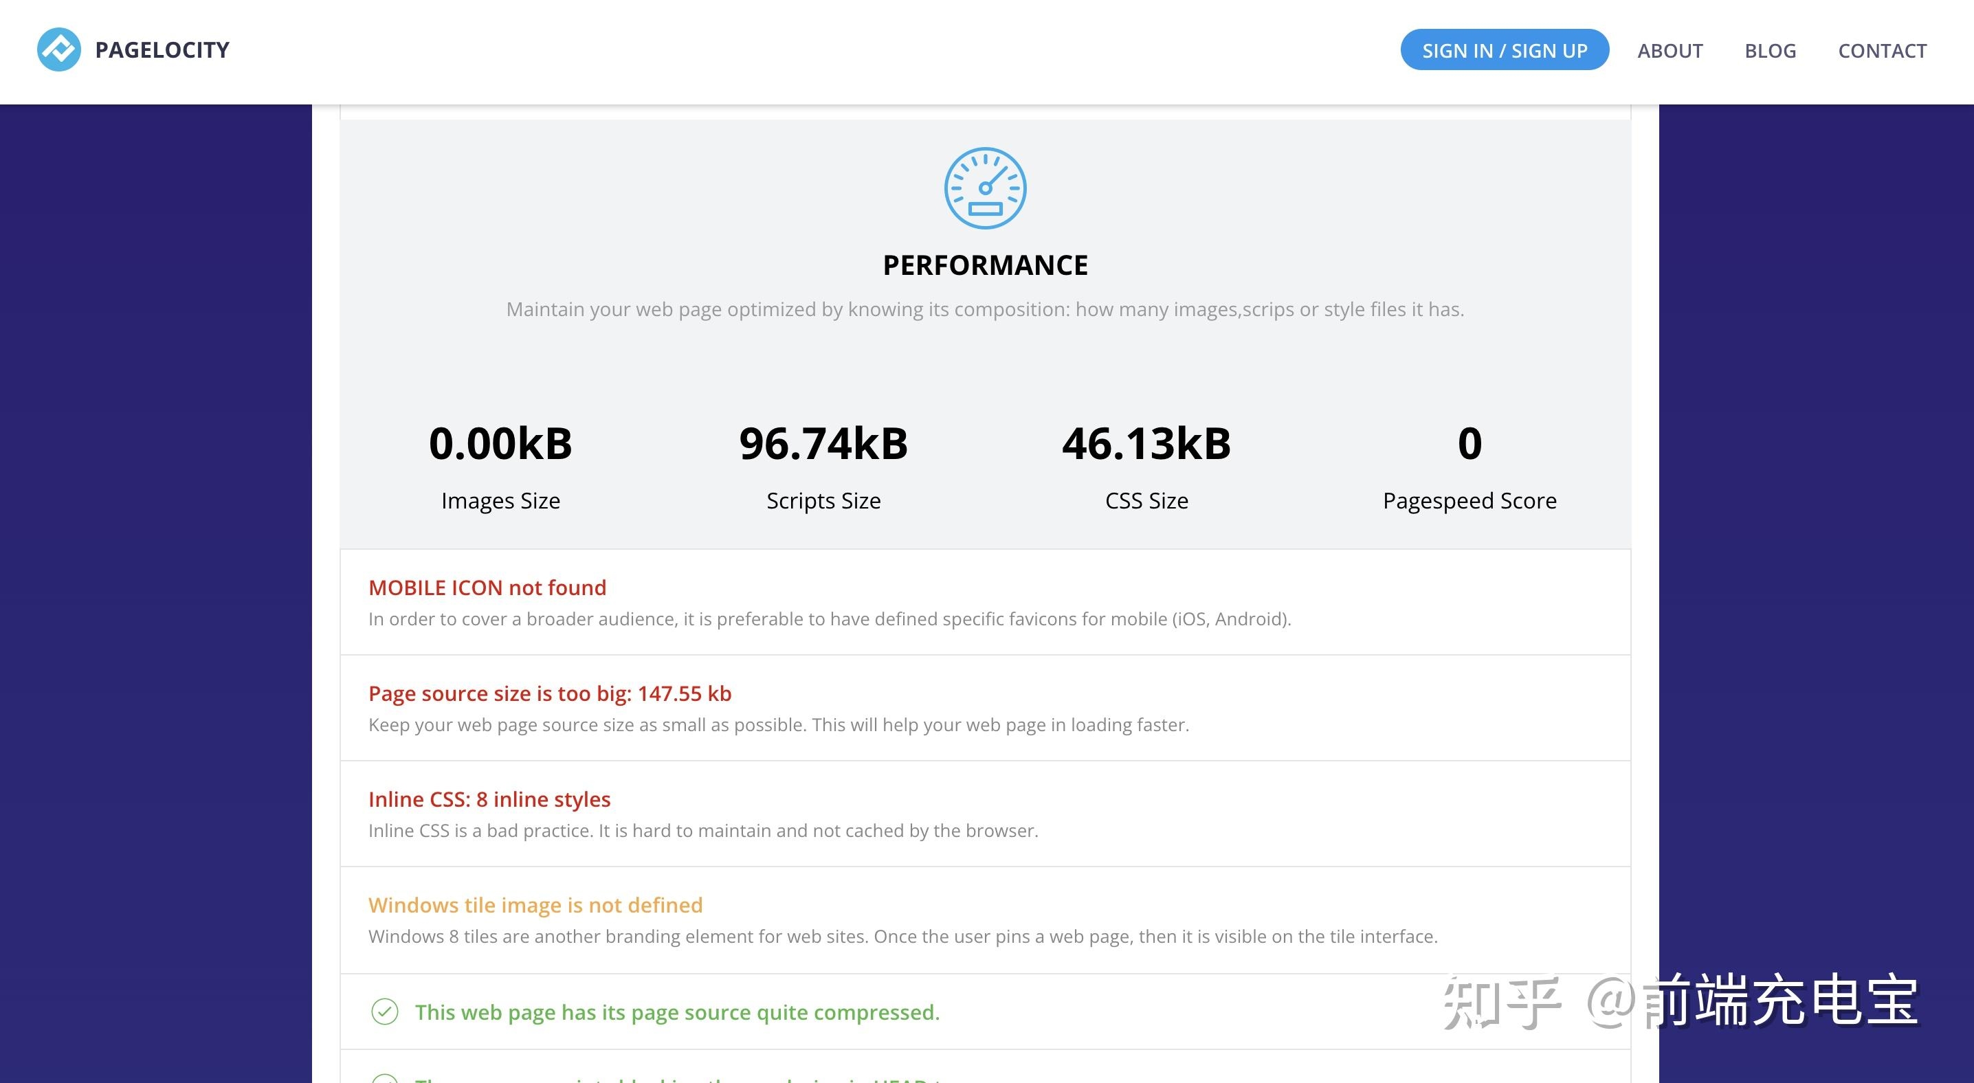Click the speedometer Performance icon
This screenshot has width=1974, height=1083.
[x=985, y=188]
